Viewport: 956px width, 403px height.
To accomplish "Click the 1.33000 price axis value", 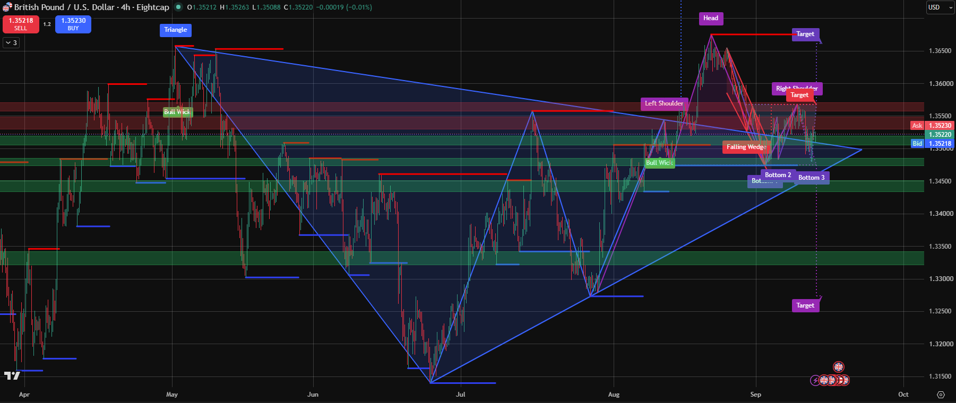I will (x=940, y=279).
